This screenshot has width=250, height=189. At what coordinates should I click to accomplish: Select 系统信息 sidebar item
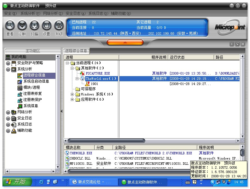click(31, 106)
